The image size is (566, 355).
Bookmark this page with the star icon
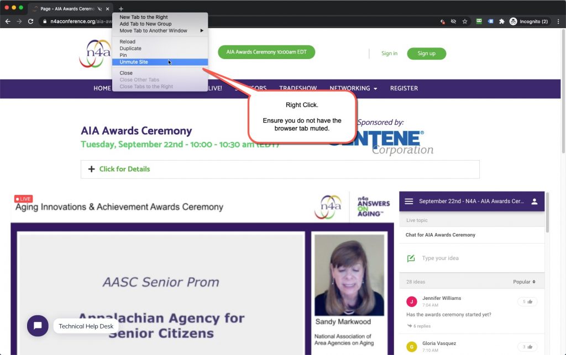point(465,22)
